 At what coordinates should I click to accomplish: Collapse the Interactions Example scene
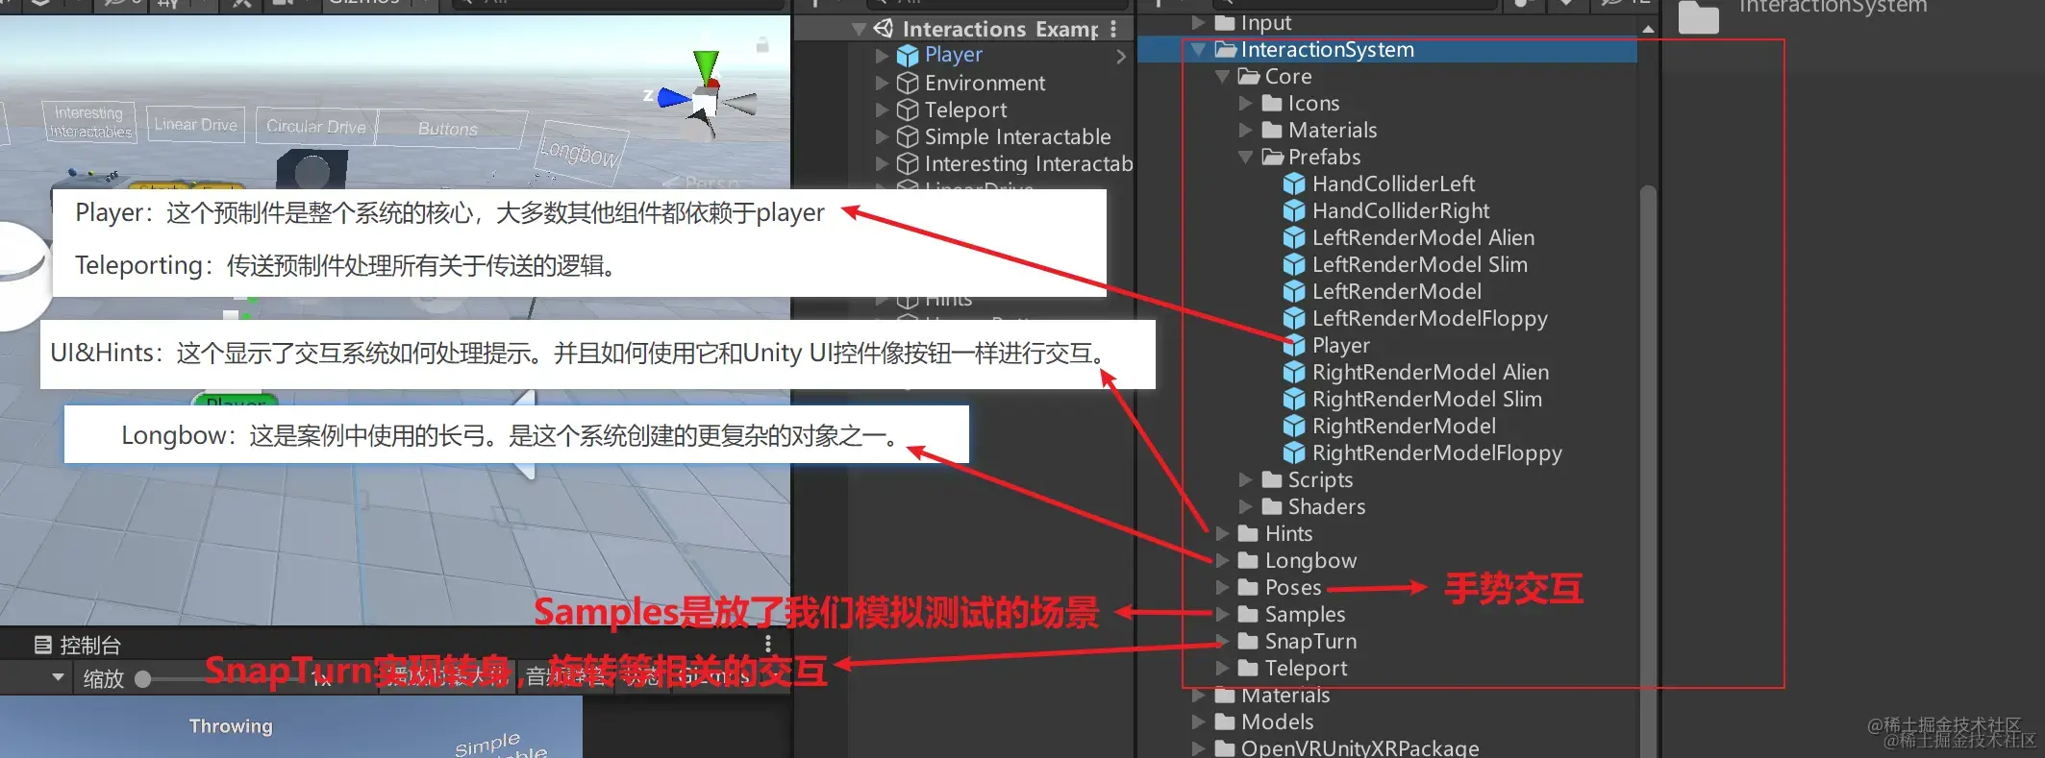pyautogui.click(x=859, y=30)
